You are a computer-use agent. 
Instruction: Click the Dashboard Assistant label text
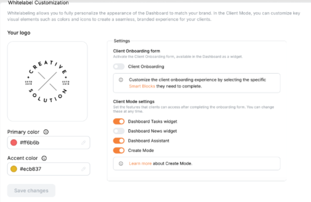click(148, 141)
